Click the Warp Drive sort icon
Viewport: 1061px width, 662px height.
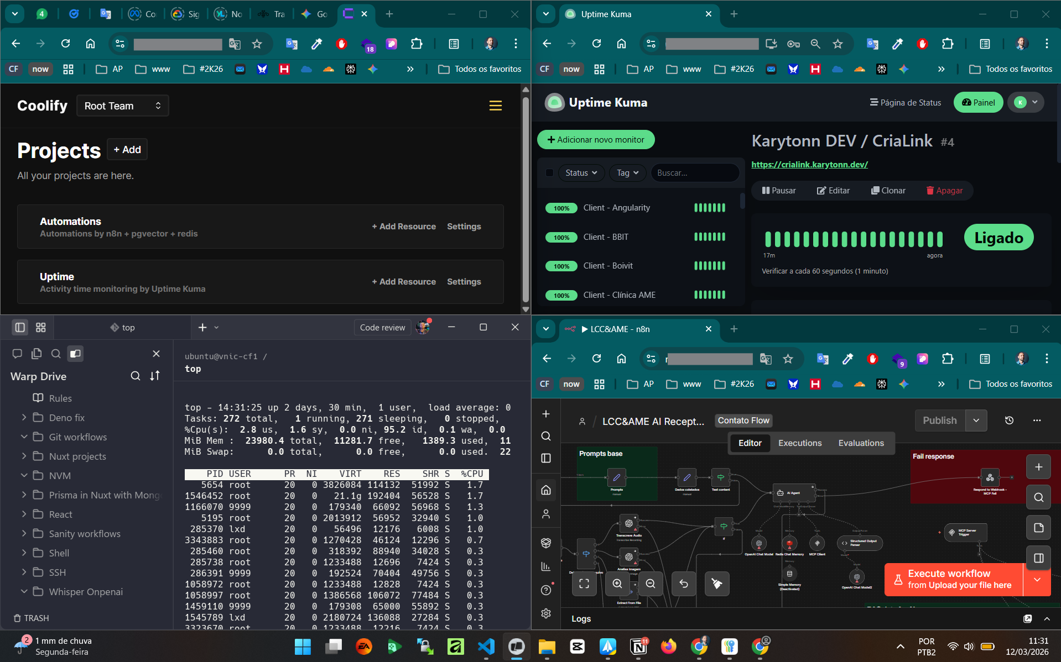pyautogui.click(x=155, y=376)
